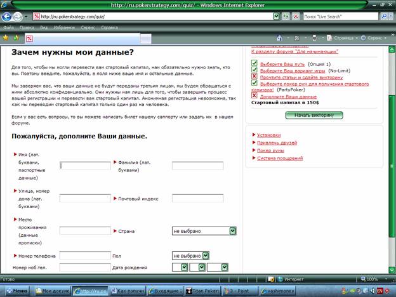Screen dimensions: 396x297
Task: Open the Избранное menu
Action: [x=64, y=27]
